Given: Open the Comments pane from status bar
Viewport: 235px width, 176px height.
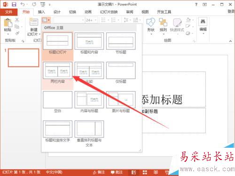Looking at the screenshot, I should (117, 172).
